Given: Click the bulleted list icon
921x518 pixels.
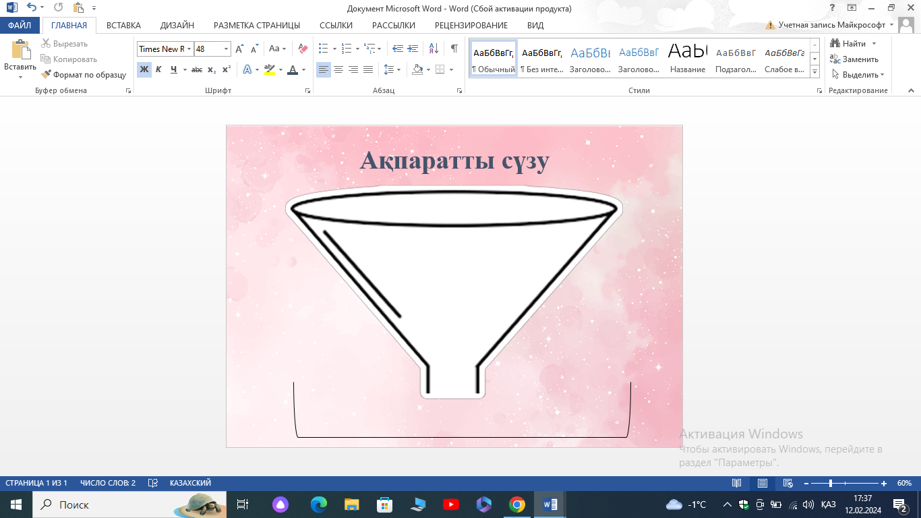Looking at the screenshot, I should (x=323, y=49).
